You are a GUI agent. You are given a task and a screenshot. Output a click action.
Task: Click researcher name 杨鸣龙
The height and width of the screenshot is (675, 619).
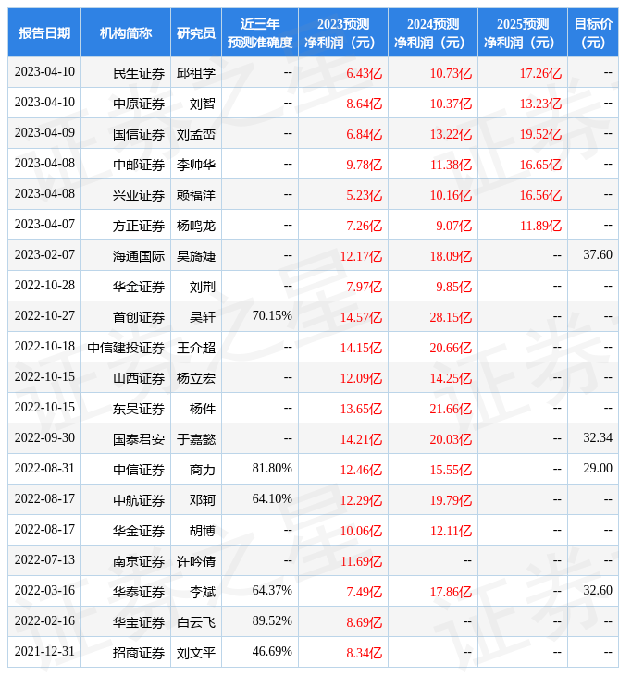196,226
